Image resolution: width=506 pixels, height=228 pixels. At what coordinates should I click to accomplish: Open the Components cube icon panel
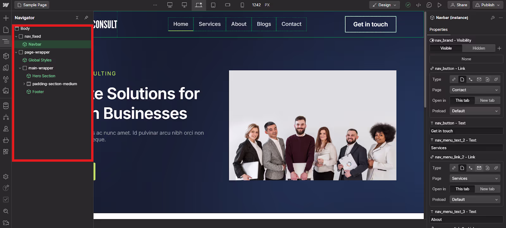tap(6, 56)
